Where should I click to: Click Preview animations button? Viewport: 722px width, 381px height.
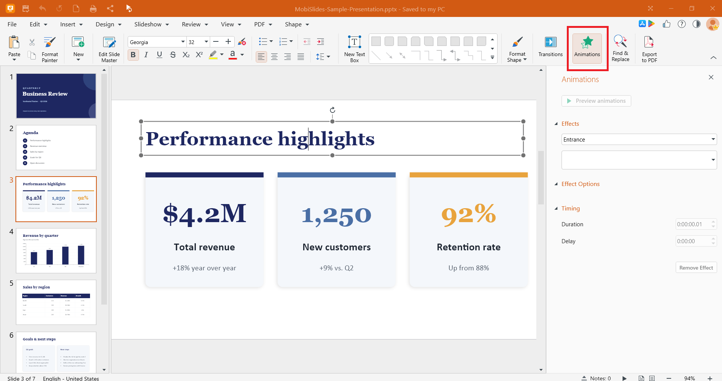(596, 101)
